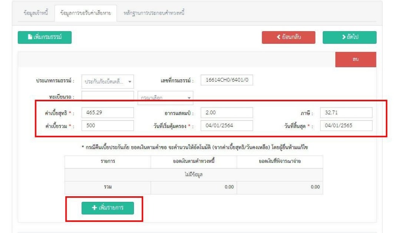Click the วันที่เริ่มคุ้มครอง date field

coord(227,126)
